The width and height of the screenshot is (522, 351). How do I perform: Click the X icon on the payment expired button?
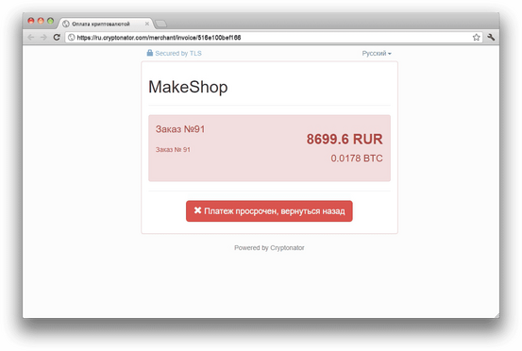click(x=197, y=210)
